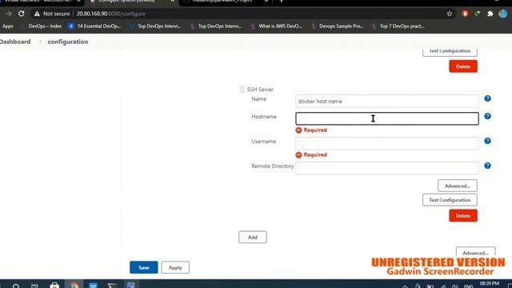Click the Not secure warning icon

37,14
